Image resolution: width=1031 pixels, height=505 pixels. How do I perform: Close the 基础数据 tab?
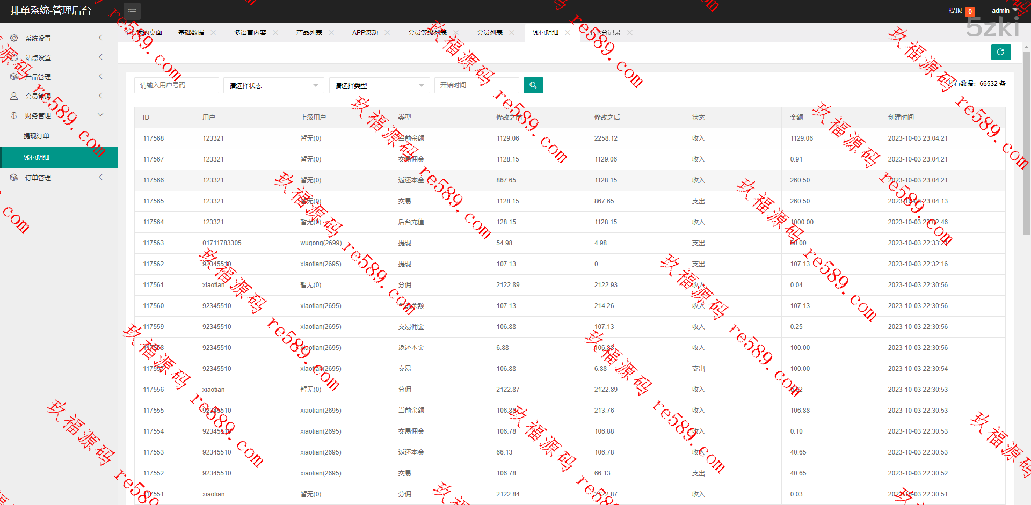point(213,33)
